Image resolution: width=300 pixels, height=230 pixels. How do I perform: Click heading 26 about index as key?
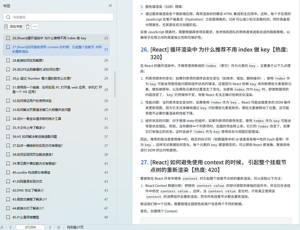214,53
